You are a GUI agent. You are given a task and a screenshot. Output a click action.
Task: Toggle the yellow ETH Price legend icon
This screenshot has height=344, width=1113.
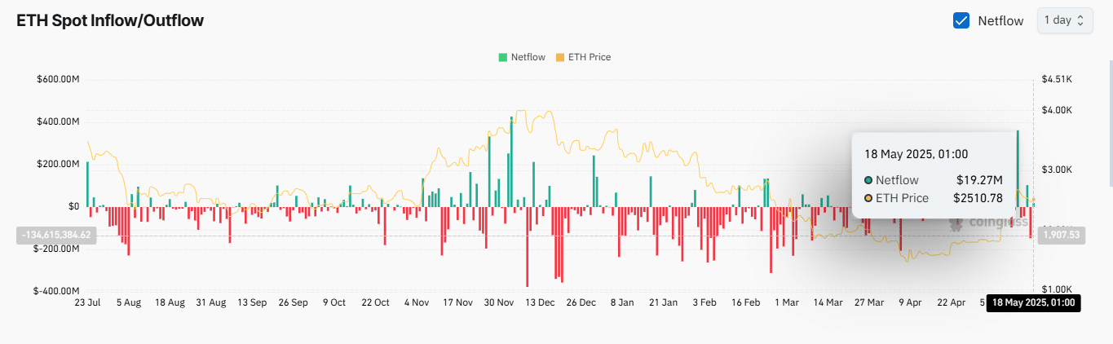(x=559, y=58)
